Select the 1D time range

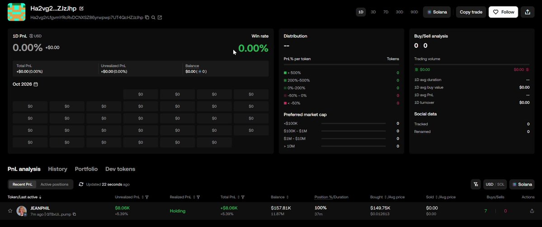point(361,12)
